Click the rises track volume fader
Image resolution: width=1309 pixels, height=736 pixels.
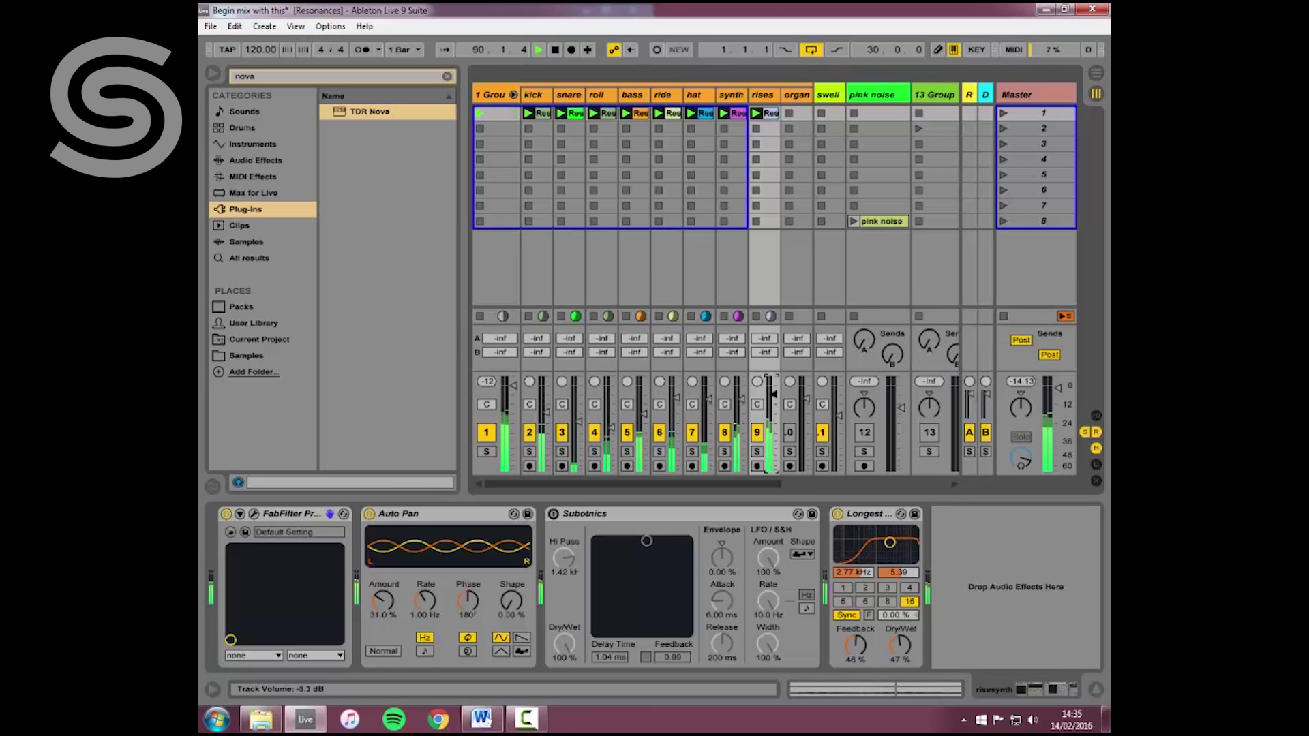[x=773, y=394]
